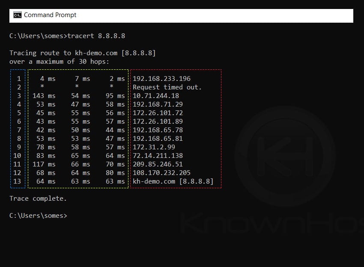Click the red dashed IP address column box
This screenshot has height=267, width=364.
pos(176,128)
